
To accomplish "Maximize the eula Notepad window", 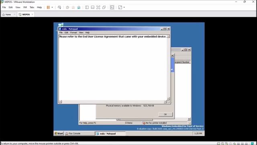I will 165,29.
